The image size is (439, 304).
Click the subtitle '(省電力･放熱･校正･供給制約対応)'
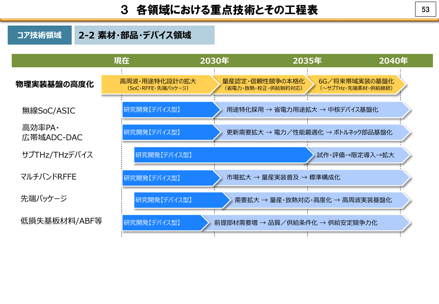tap(264, 88)
